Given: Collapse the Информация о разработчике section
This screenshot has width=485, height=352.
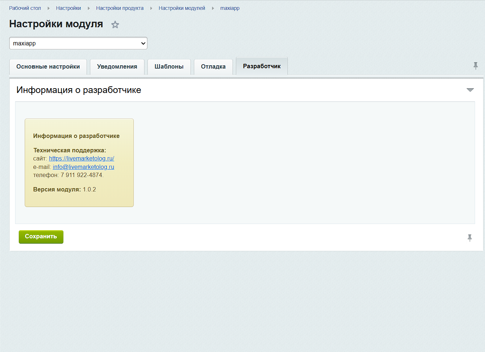Looking at the screenshot, I should coord(470,90).
